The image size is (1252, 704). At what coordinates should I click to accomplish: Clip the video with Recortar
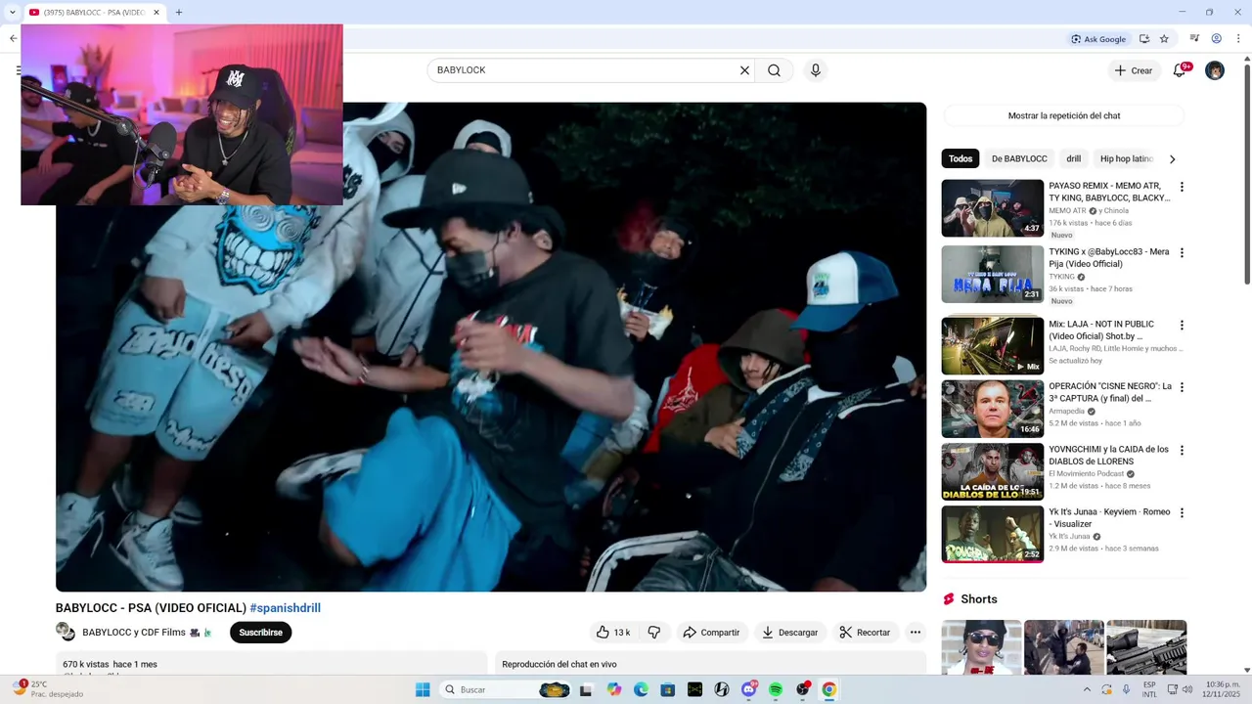click(x=865, y=633)
